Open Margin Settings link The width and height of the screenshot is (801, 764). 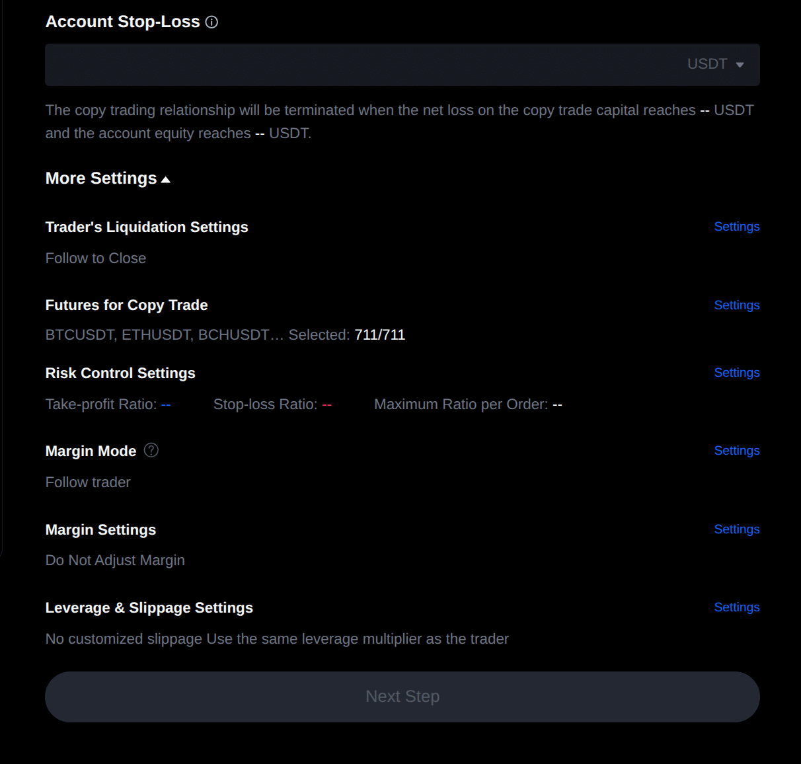pyautogui.click(x=737, y=529)
